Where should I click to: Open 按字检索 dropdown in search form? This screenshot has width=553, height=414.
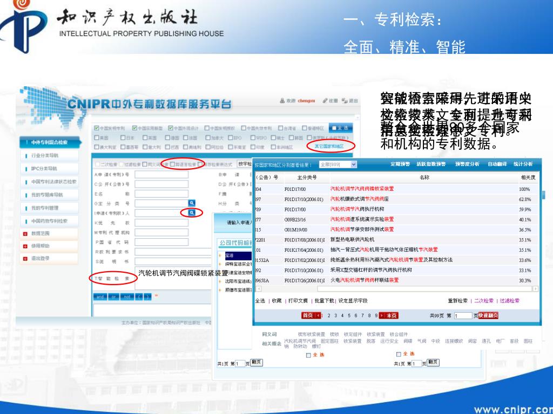[x=245, y=164]
